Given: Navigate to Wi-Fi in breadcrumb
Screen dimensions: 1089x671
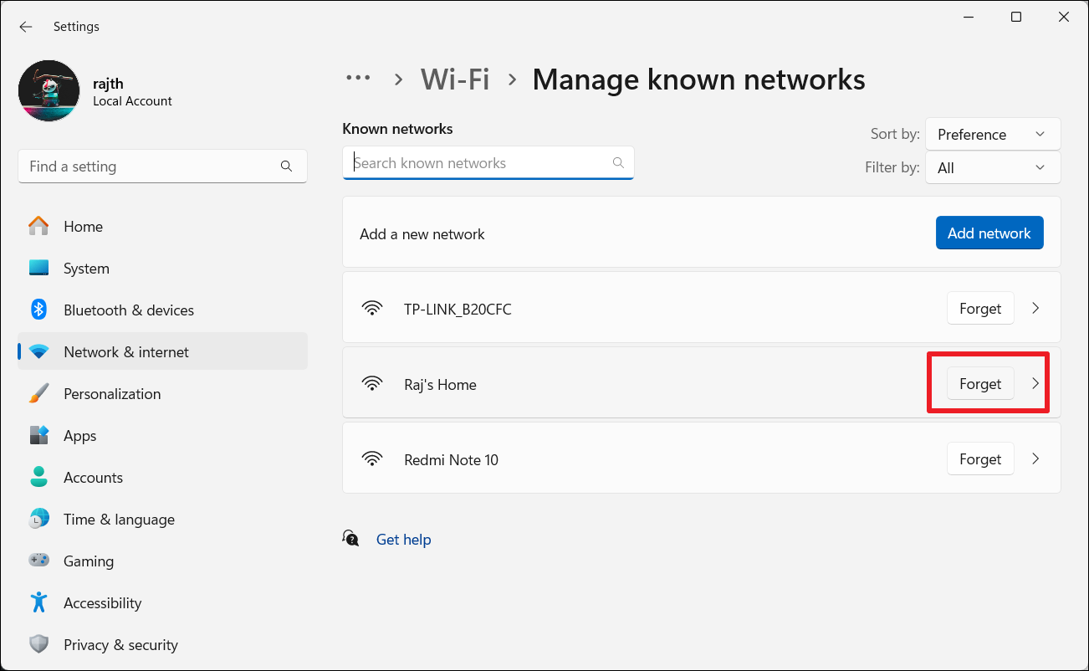Looking at the screenshot, I should pos(455,79).
